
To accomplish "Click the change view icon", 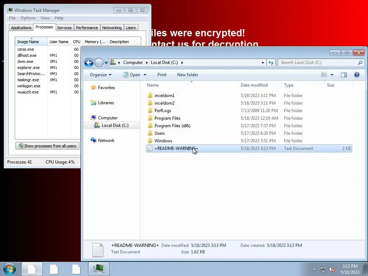I will [324, 75].
